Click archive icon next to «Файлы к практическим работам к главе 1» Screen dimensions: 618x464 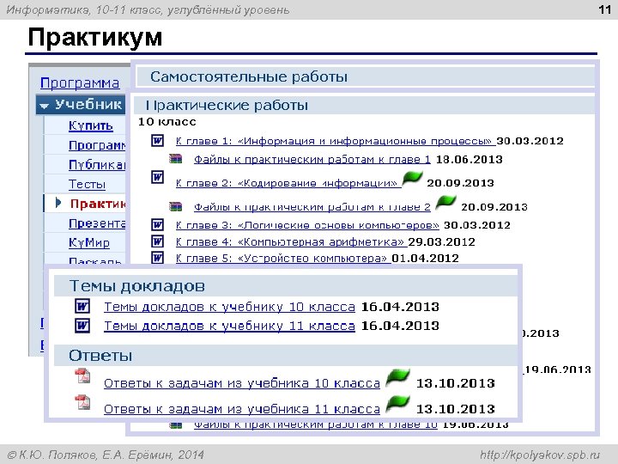[x=175, y=159]
